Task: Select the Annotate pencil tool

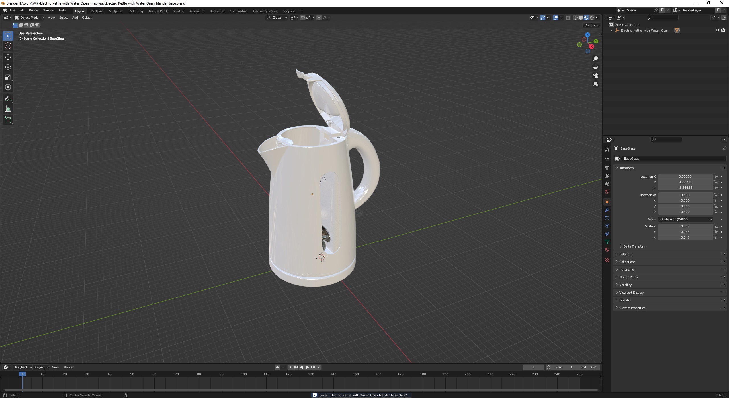Action: coord(8,99)
